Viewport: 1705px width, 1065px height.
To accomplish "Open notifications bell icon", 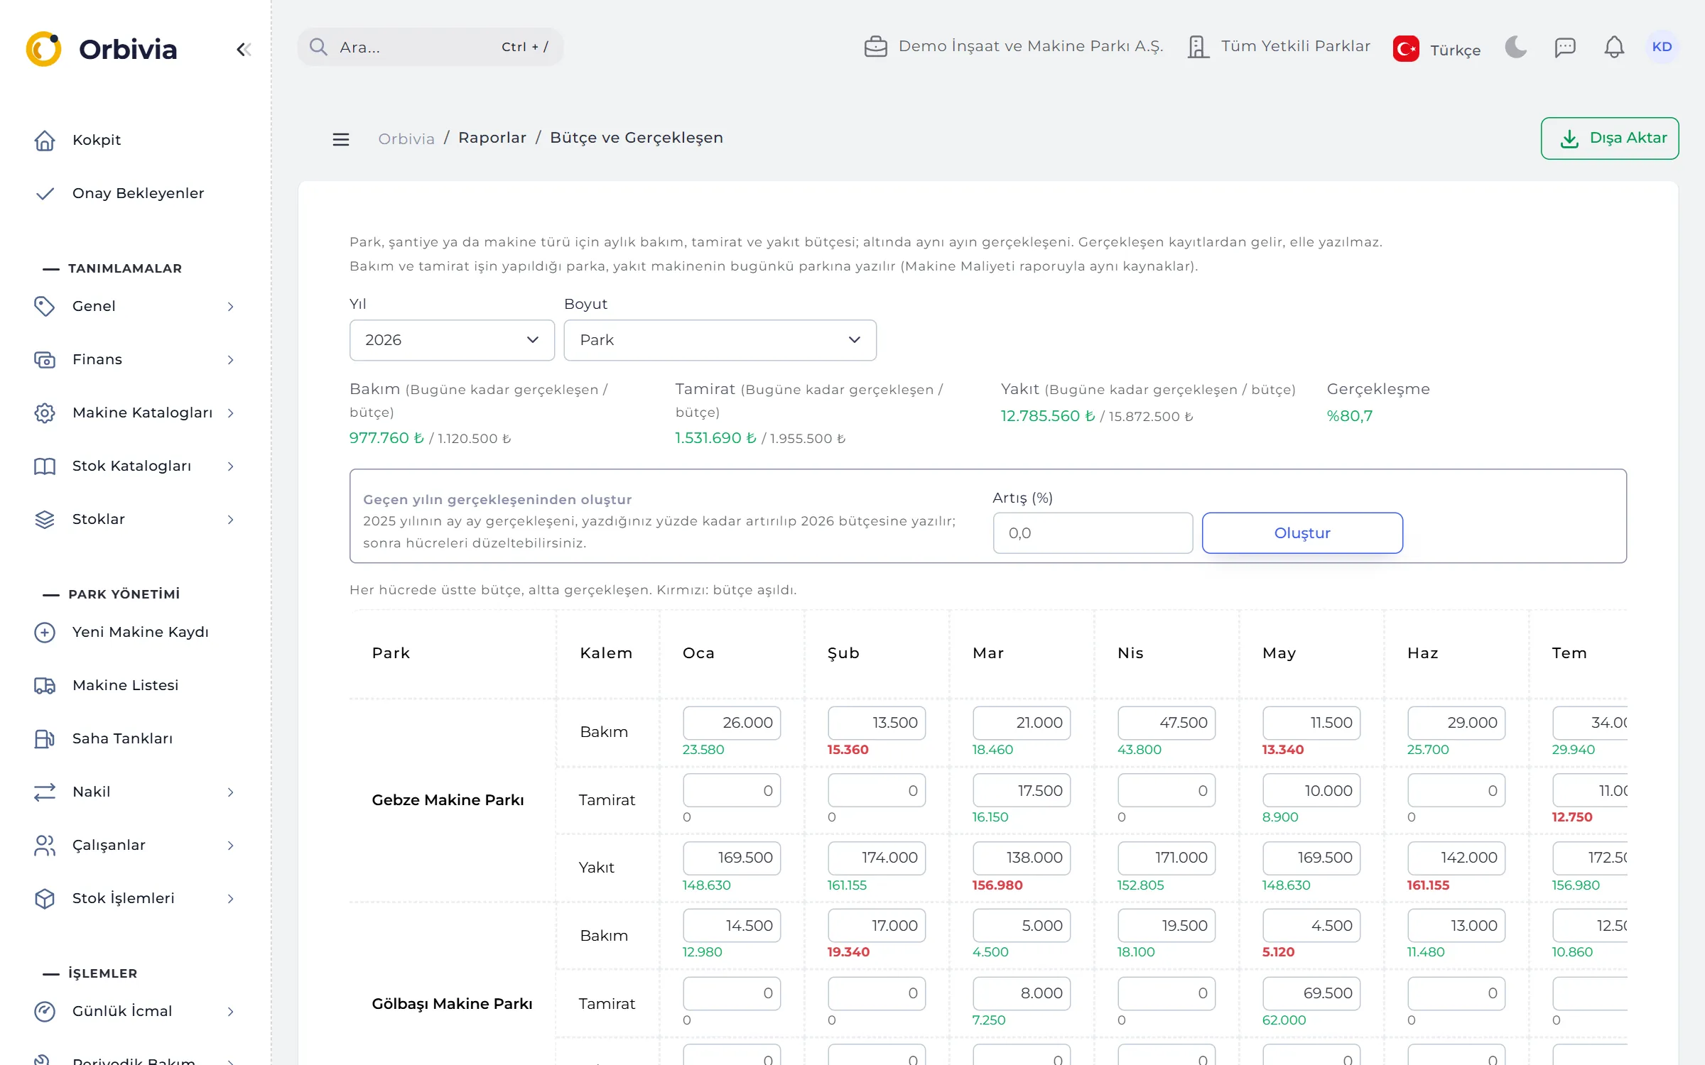I will 1614,47.
